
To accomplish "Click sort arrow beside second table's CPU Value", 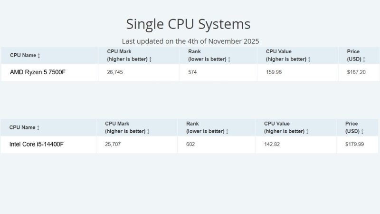I will (x=307, y=131).
